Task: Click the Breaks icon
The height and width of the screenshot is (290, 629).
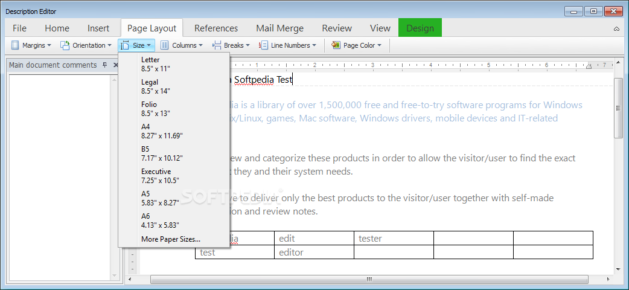Action: (217, 45)
